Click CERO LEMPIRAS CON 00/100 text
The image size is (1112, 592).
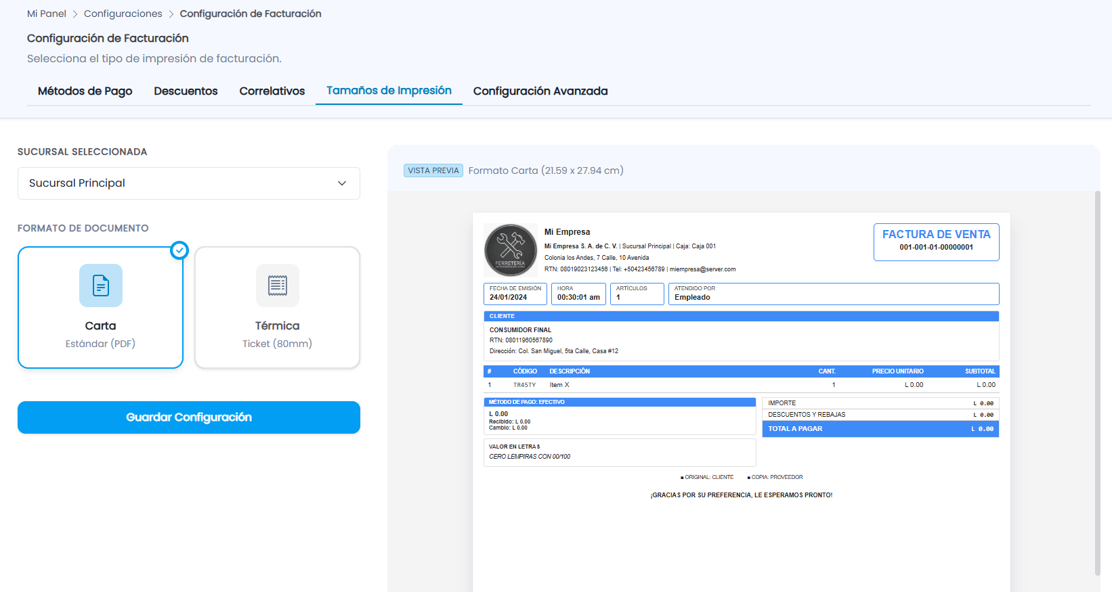click(x=530, y=457)
